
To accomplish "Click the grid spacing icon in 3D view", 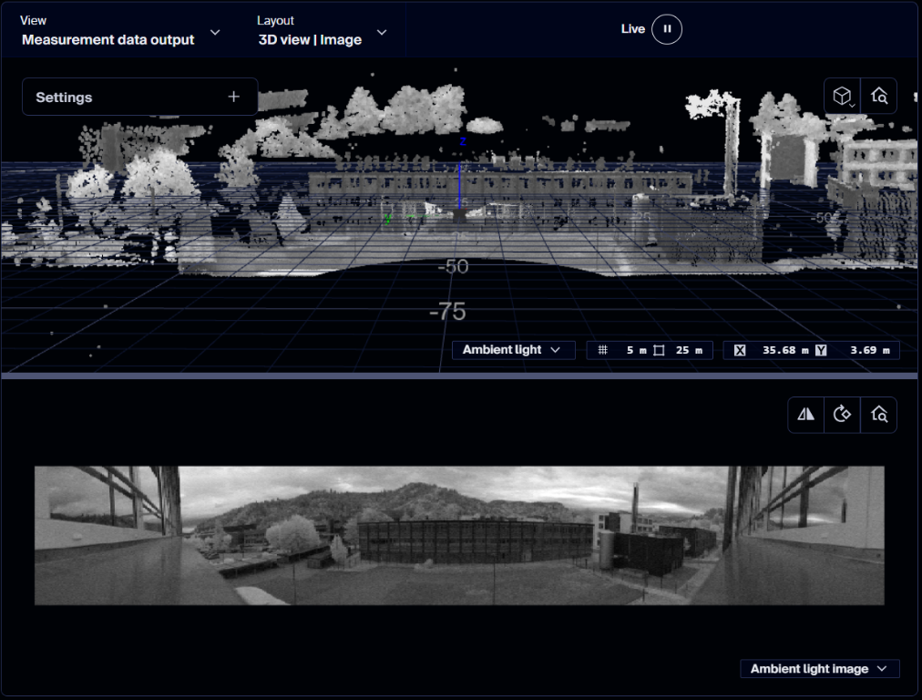I will coord(603,351).
